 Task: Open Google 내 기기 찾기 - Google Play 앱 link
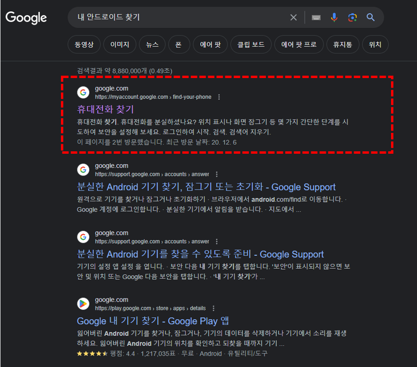pos(153,321)
